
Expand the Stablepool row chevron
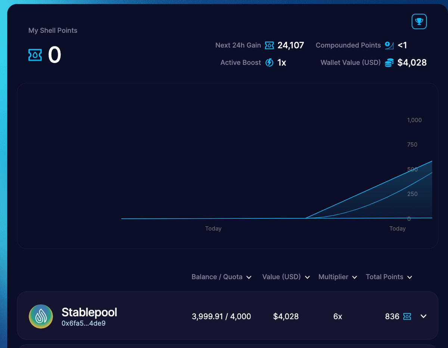point(423,316)
